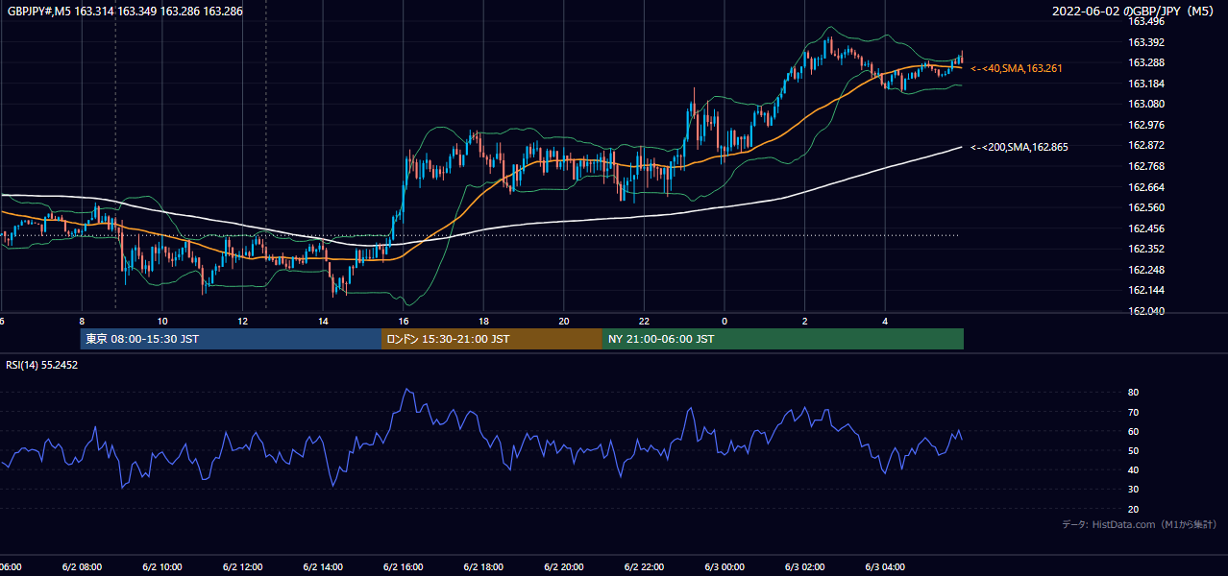The width and height of the screenshot is (1228, 576).
Task: Click hour tick 12 under price chart
Action: [242, 321]
